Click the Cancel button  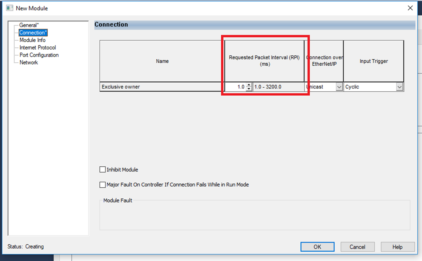(x=357, y=247)
